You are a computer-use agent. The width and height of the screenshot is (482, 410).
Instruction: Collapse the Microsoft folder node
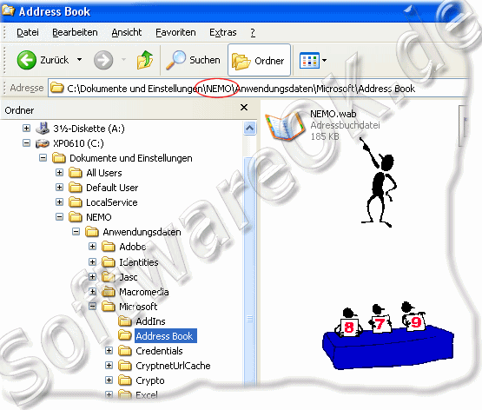(92, 306)
